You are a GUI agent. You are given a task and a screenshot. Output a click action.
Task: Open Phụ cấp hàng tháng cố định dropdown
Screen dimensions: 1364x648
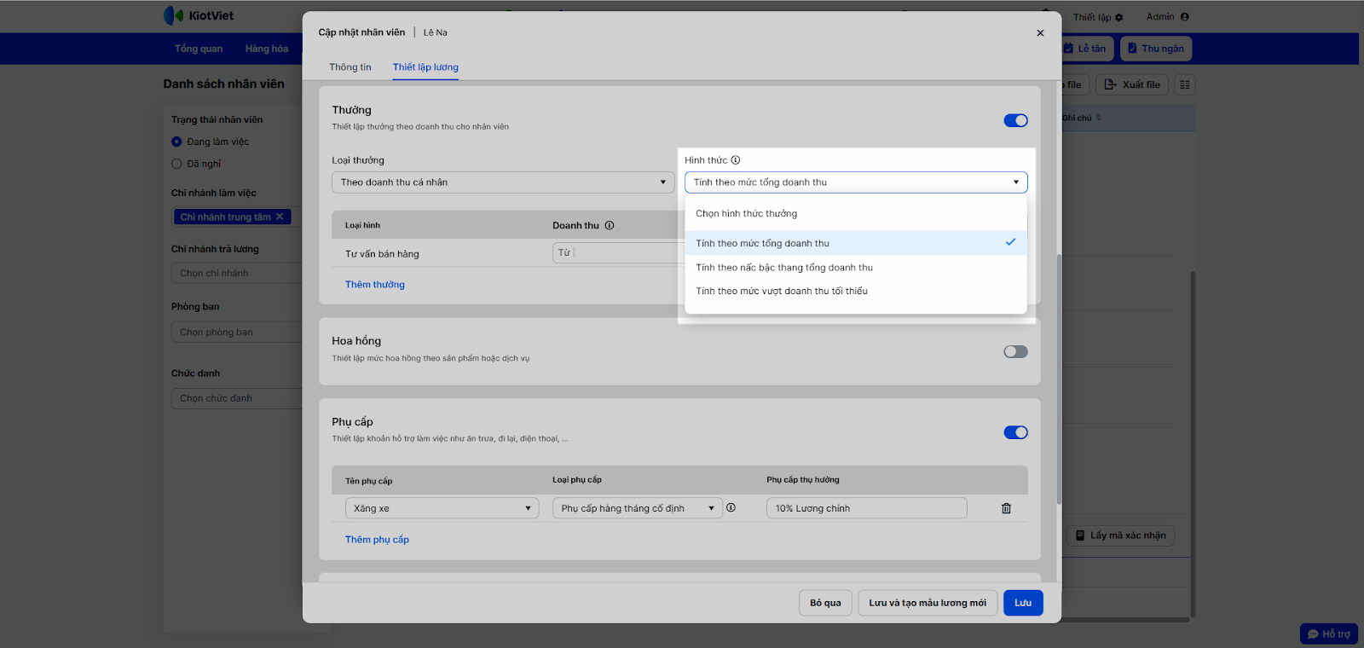(x=637, y=509)
